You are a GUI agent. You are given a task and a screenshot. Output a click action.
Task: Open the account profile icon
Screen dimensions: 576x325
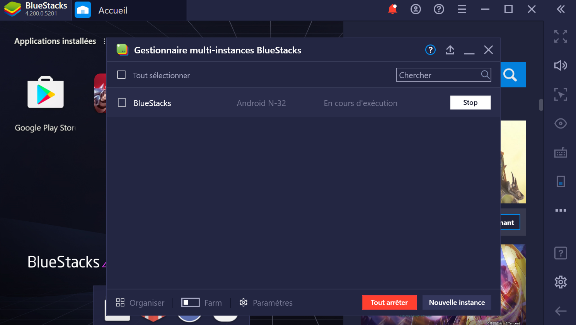click(416, 9)
